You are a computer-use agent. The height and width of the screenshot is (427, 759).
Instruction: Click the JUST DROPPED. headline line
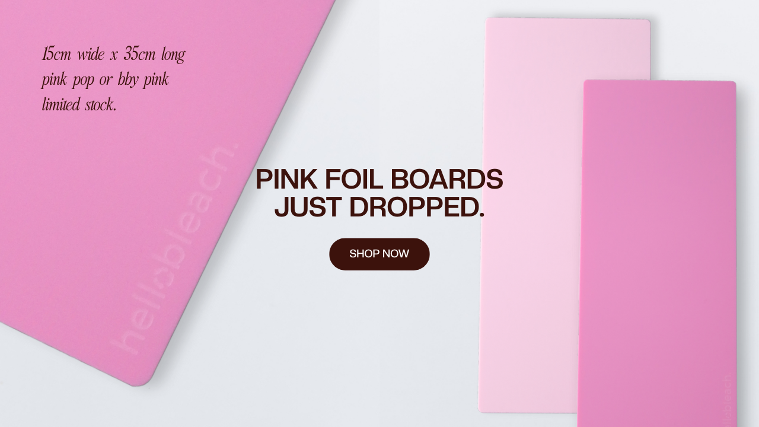pyautogui.click(x=379, y=207)
